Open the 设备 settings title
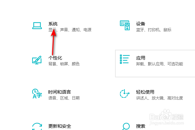 (x=141, y=24)
